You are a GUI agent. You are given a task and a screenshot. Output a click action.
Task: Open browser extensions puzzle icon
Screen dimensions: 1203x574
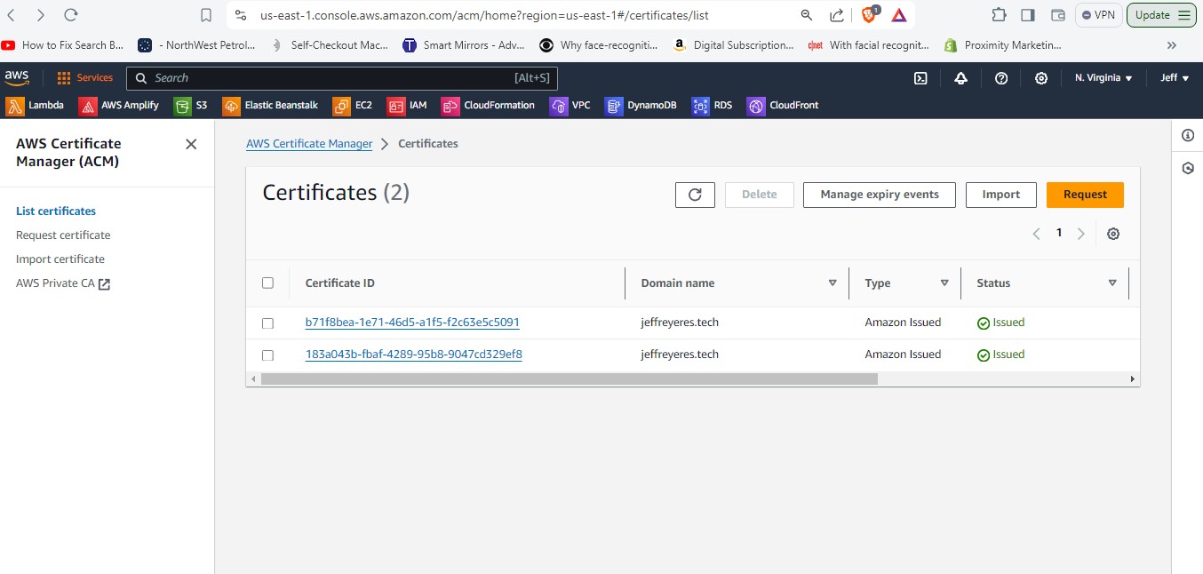click(x=999, y=15)
